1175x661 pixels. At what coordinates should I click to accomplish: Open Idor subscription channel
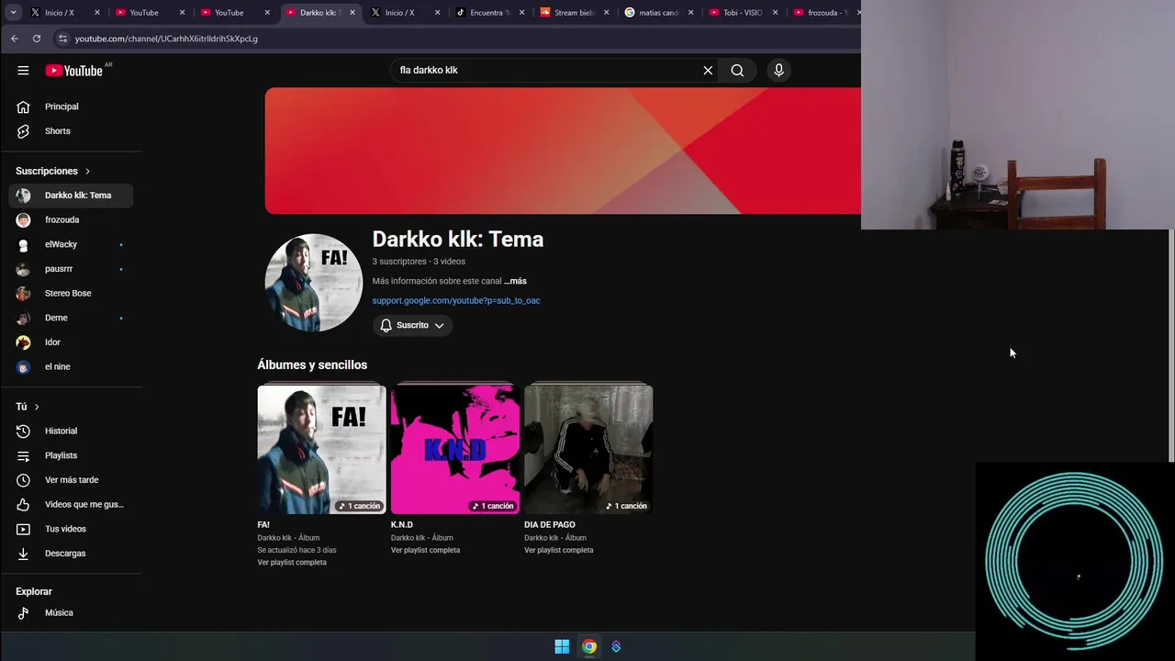71,342
